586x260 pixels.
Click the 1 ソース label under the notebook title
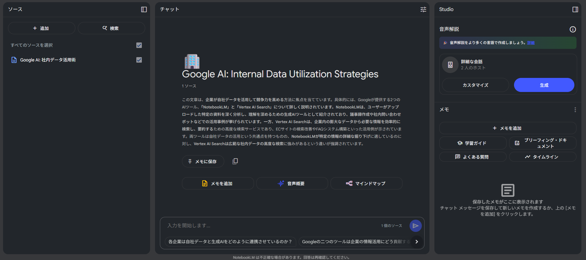click(x=189, y=86)
